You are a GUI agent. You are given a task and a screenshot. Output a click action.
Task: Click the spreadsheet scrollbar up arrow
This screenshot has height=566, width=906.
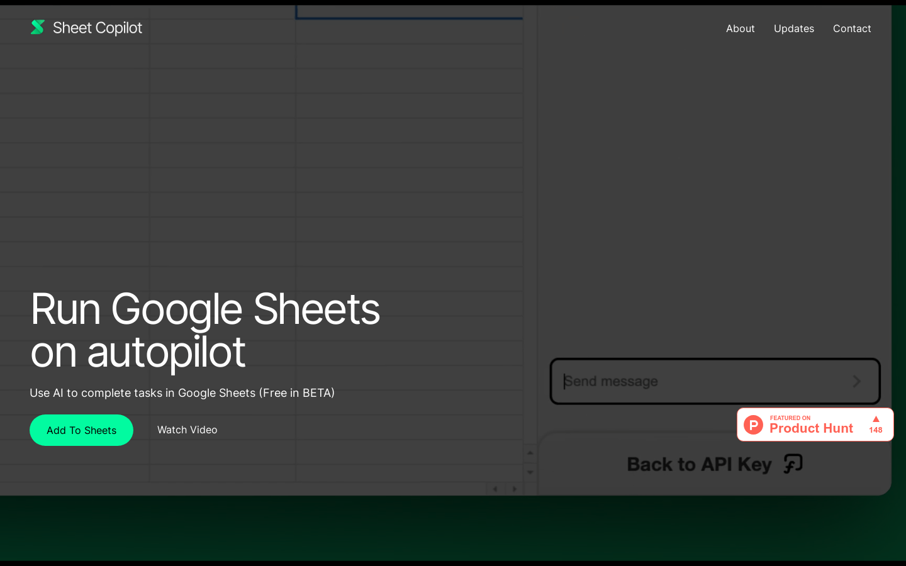click(530, 452)
